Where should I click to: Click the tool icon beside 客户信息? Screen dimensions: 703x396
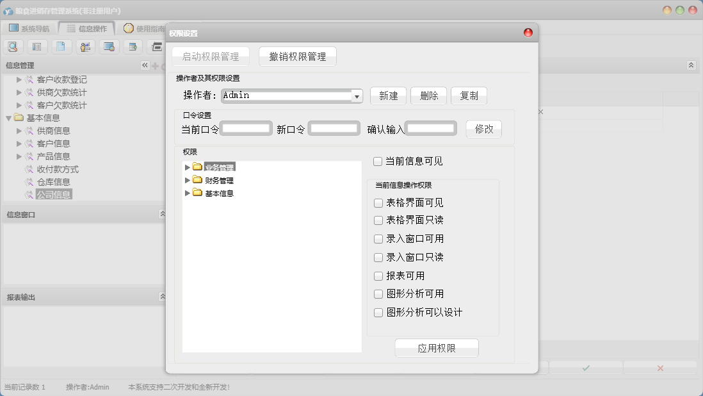29,144
